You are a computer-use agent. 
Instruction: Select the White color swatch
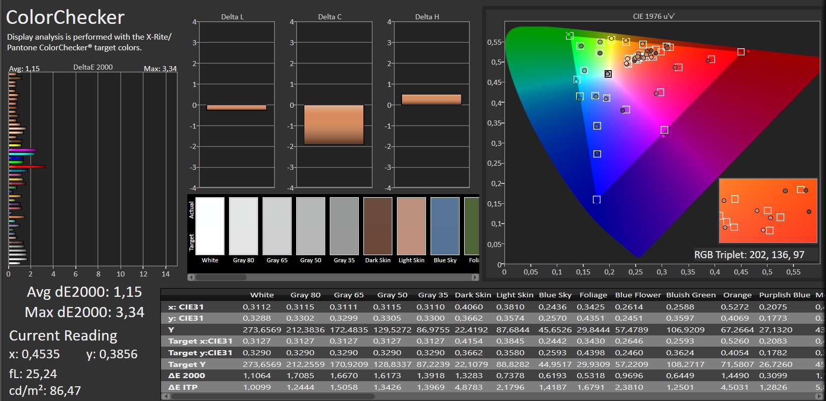tap(210, 226)
